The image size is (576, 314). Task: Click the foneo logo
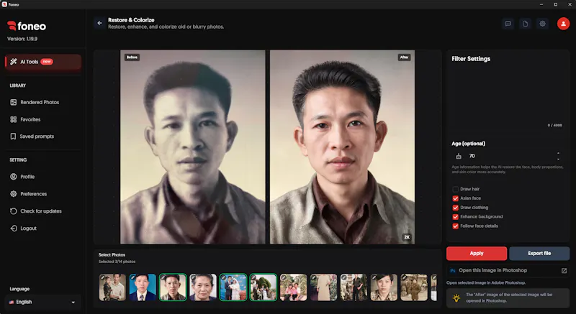coord(27,26)
